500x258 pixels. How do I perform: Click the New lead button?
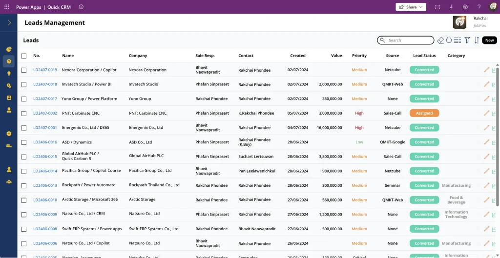click(x=489, y=40)
